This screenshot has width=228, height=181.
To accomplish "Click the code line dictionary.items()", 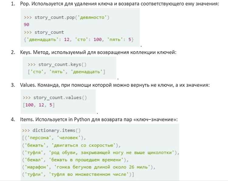I will [51, 130].
